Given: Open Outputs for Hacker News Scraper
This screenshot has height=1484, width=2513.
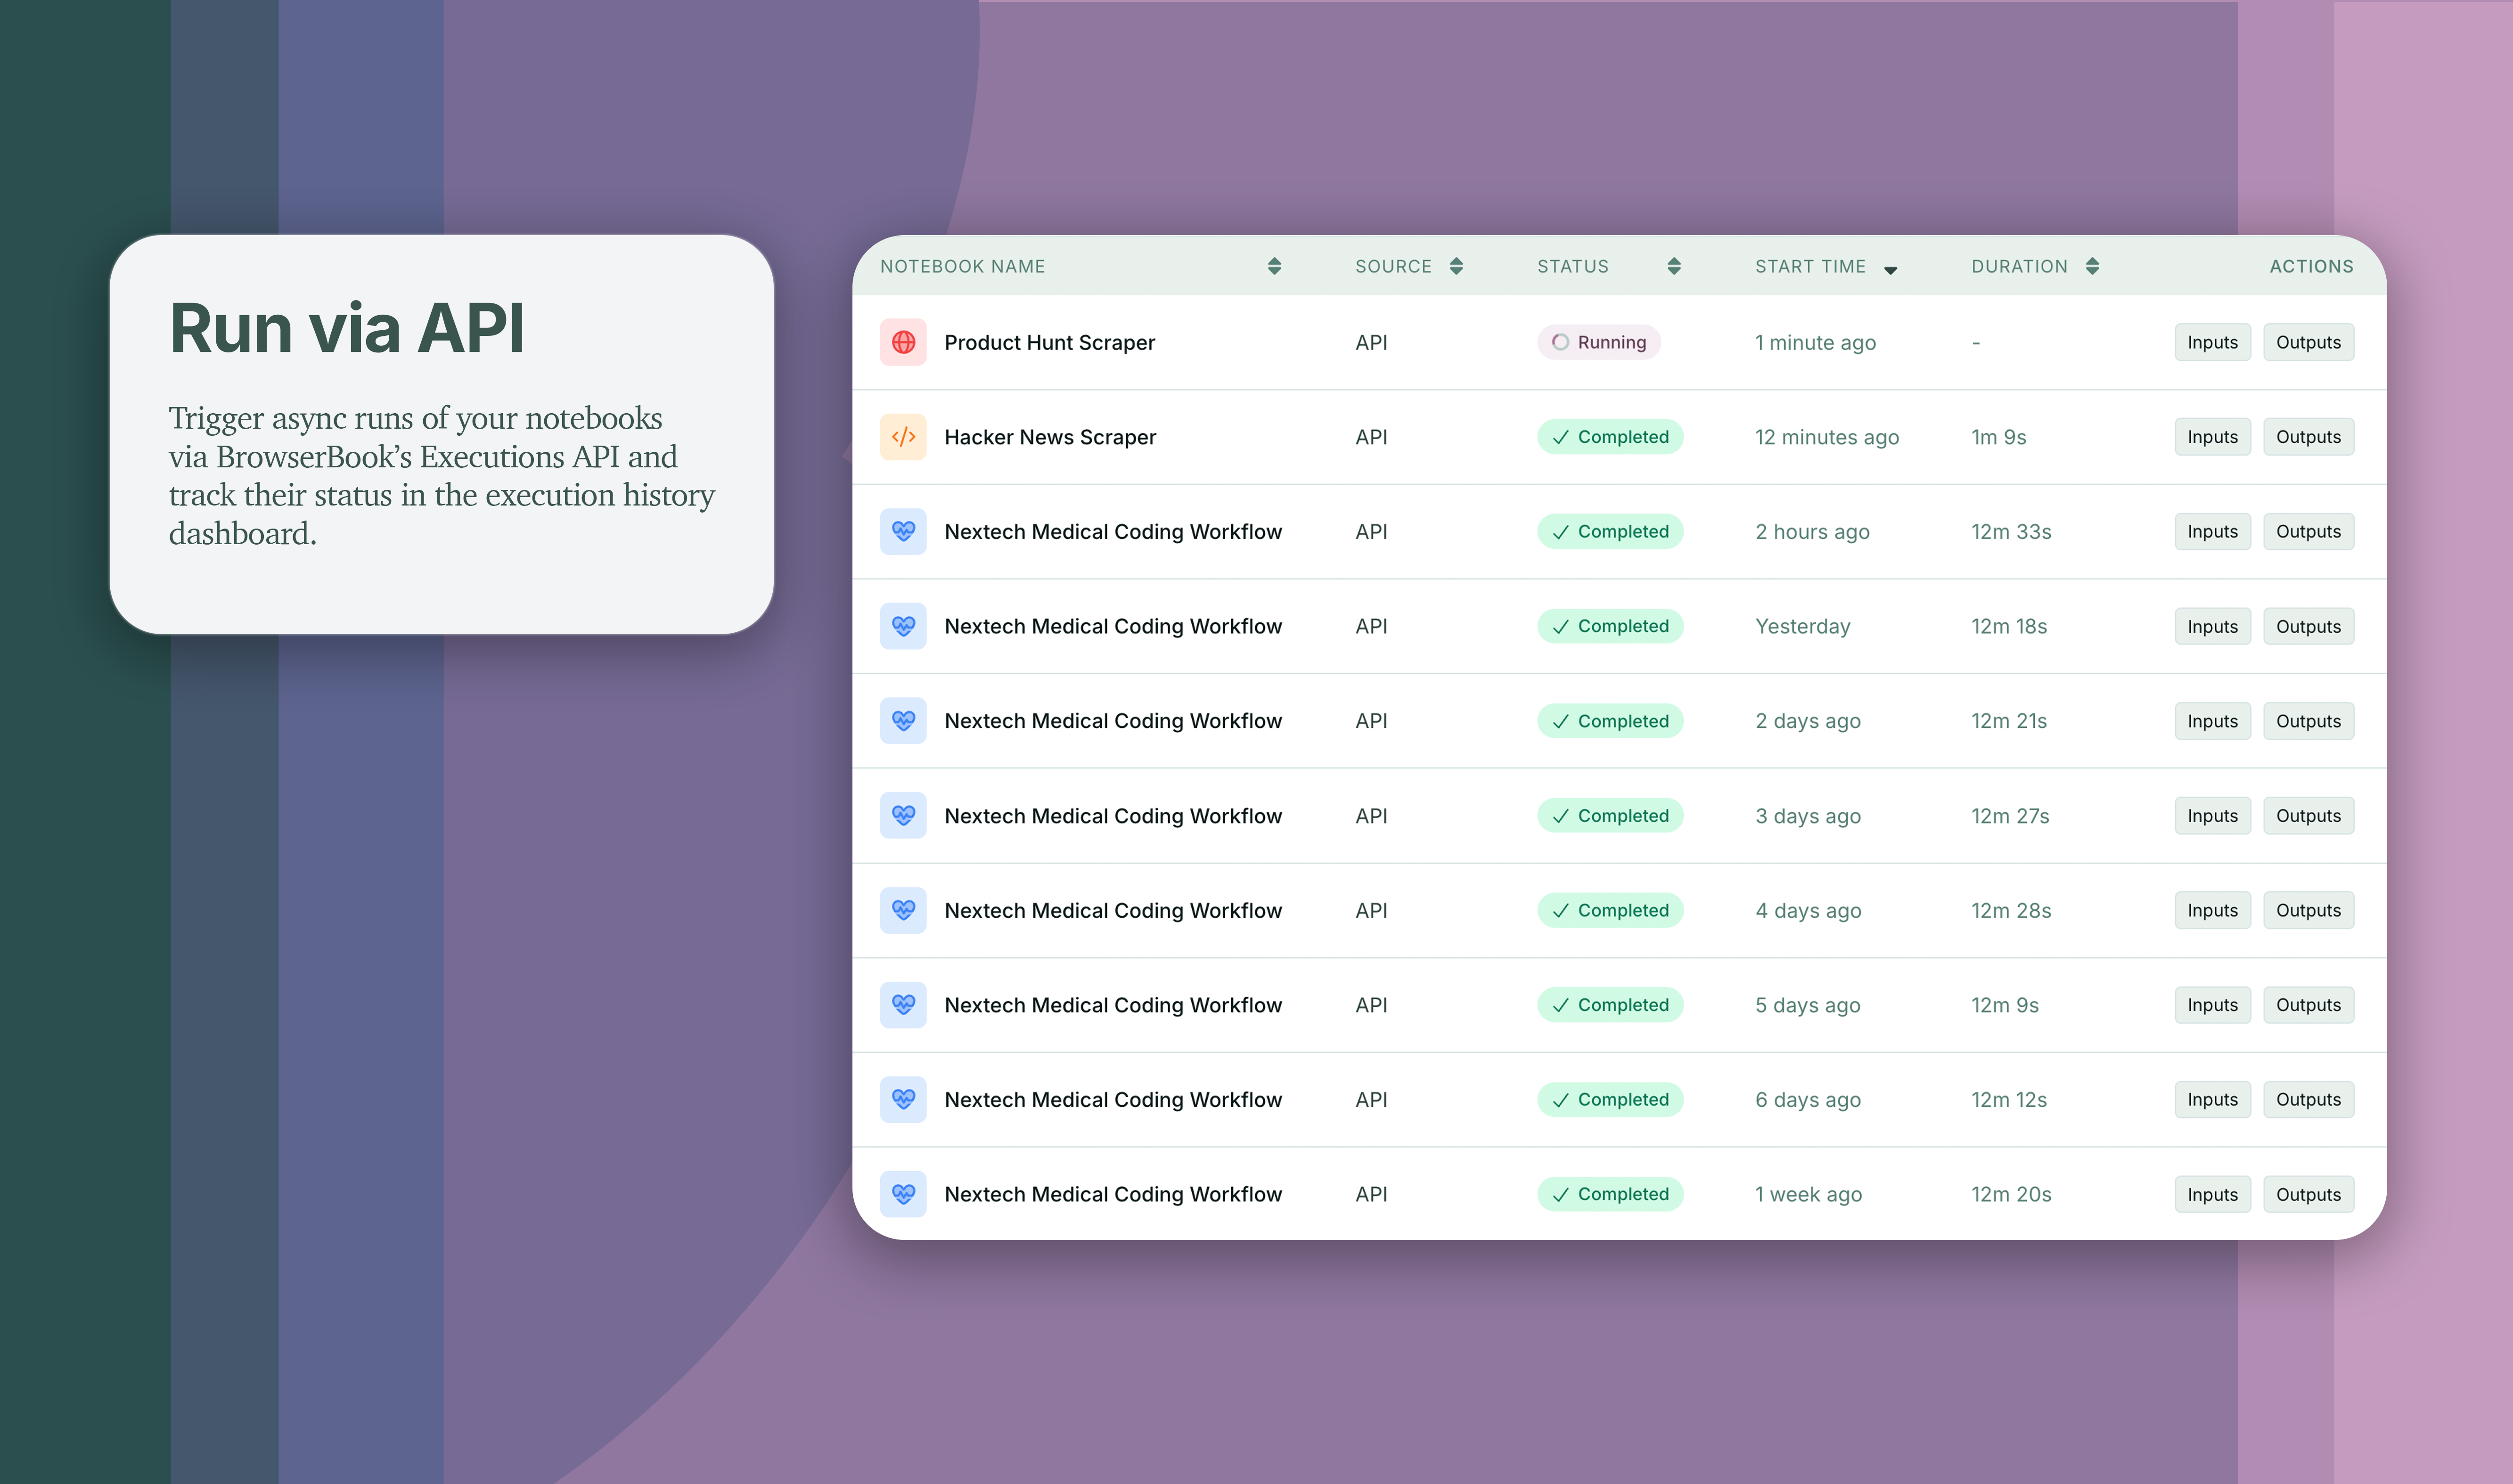Looking at the screenshot, I should click(2308, 437).
